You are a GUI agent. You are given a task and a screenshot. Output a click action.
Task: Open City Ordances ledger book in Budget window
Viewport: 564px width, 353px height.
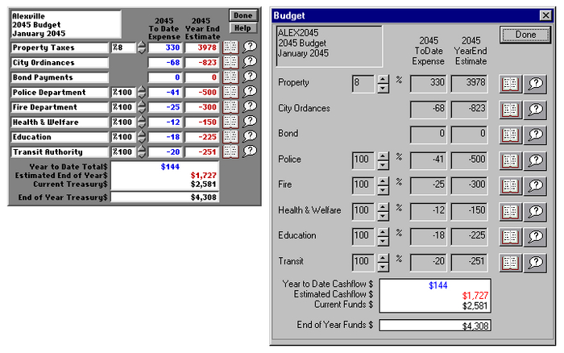[x=510, y=110]
